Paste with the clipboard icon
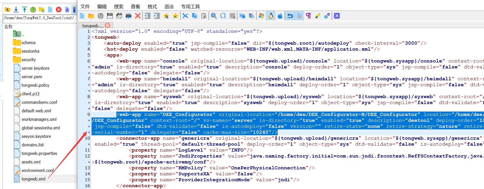This screenshot has height=189, width=484. click(x=204, y=16)
